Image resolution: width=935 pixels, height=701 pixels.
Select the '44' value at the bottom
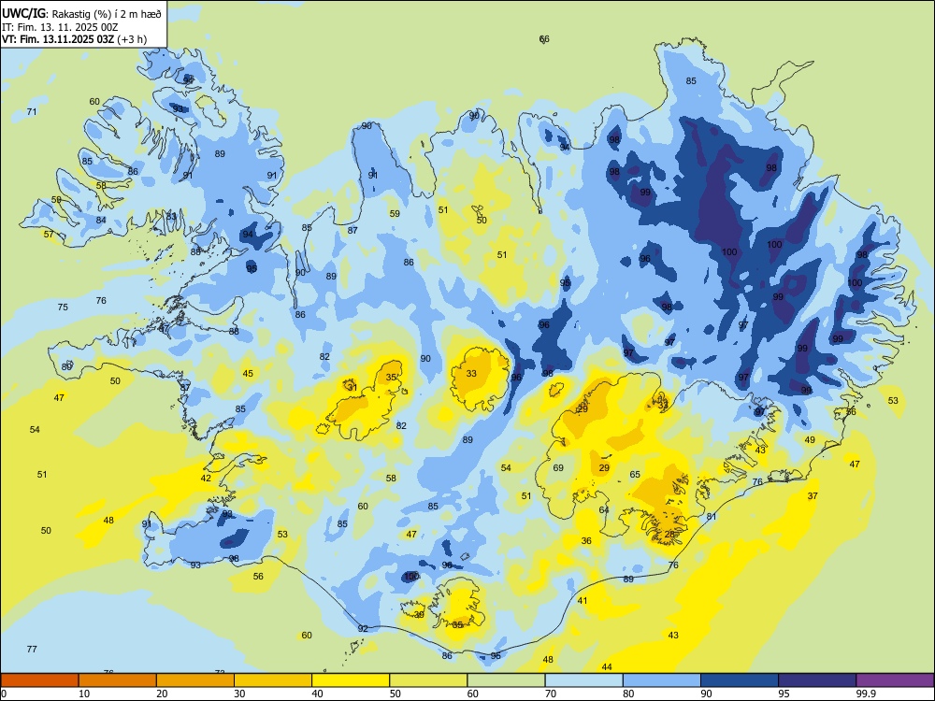pos(607,666)
